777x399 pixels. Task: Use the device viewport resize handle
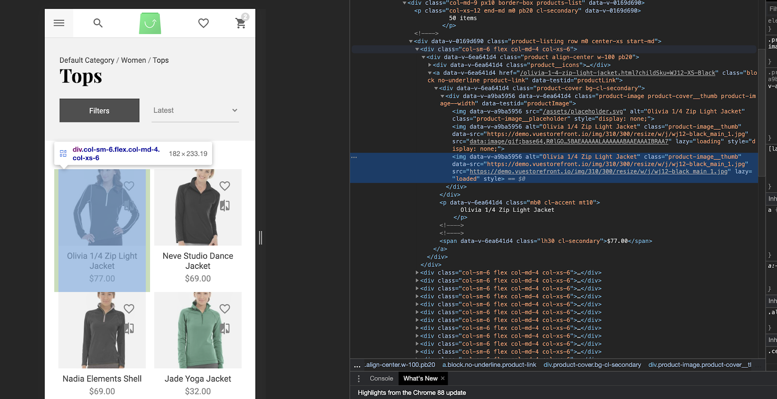coord(261,238)
